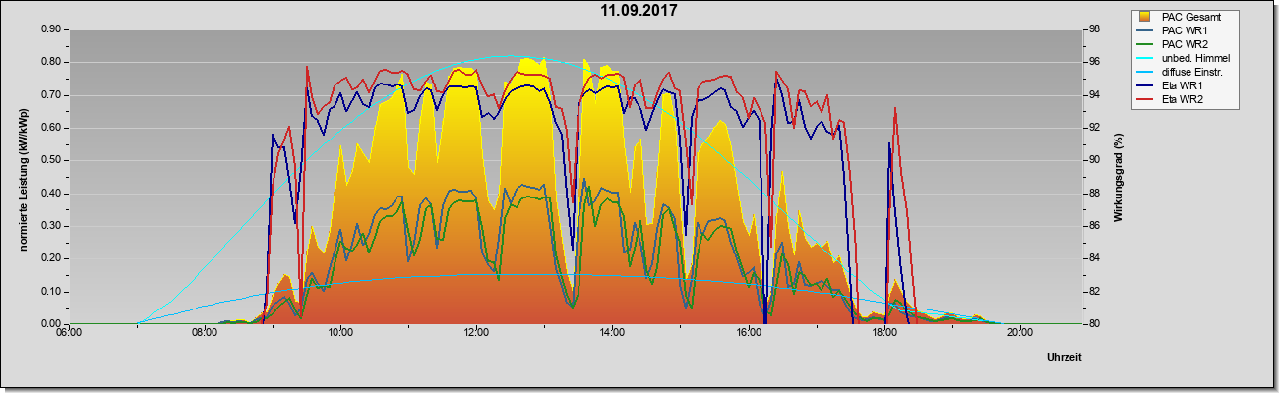Click the 0.40 left axis value

click(x=51, y=193)
